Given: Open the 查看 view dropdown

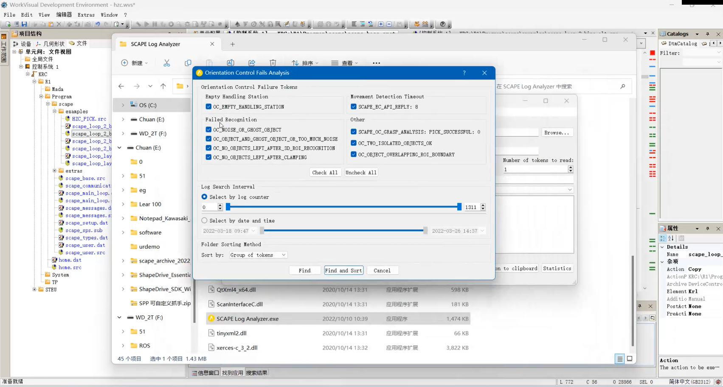Looking at the screenshot, I should 344,63.
